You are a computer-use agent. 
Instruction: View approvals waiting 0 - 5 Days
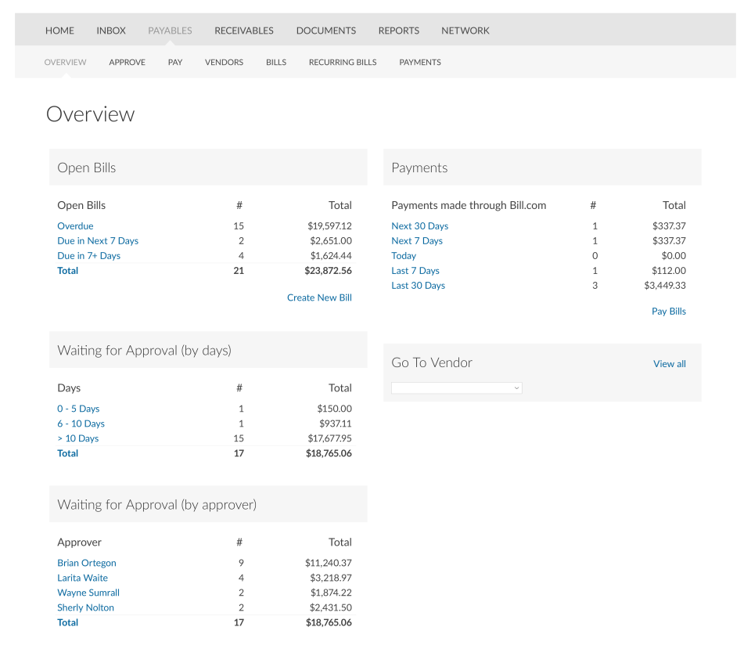(78, 409)
